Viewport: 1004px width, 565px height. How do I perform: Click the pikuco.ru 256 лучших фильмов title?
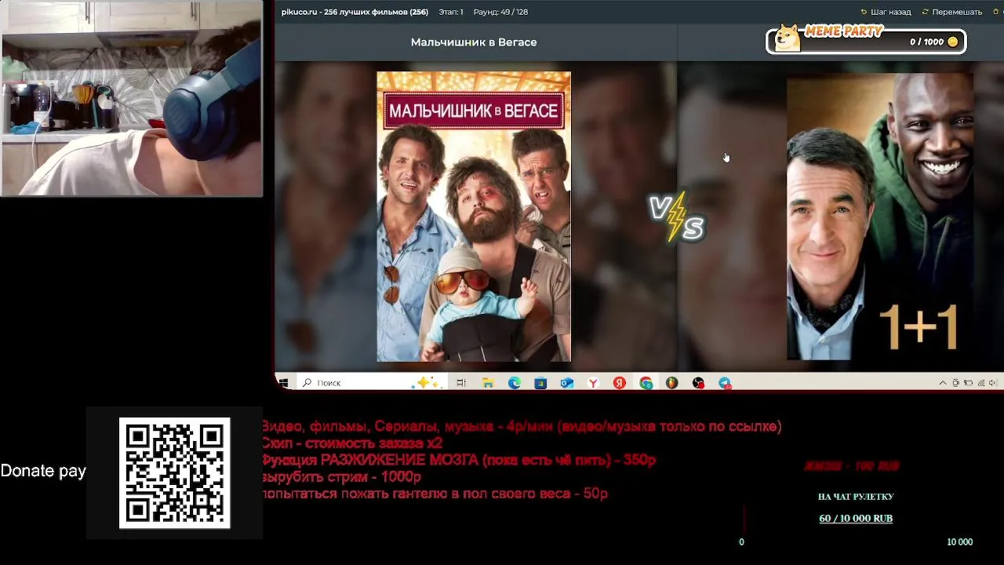click(x=355, y=12)
